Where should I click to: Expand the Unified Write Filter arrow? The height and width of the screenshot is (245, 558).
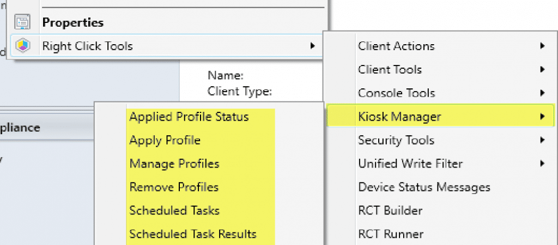[x=542, y=164]
